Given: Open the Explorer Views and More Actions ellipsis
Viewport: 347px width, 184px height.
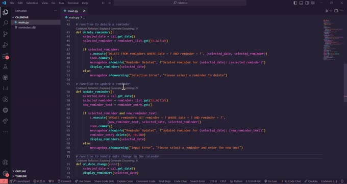Looking at the screenshot, I should click(55, 11).
